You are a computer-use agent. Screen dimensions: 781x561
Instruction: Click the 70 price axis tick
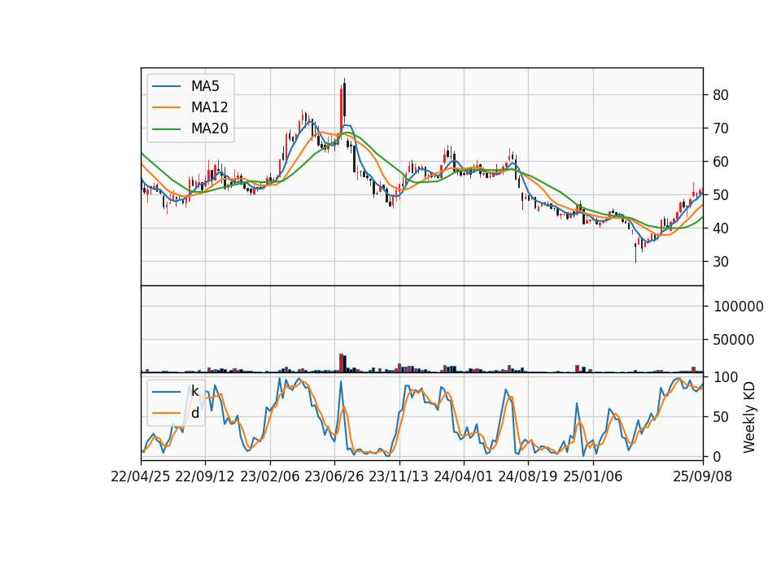click(721, 128)
